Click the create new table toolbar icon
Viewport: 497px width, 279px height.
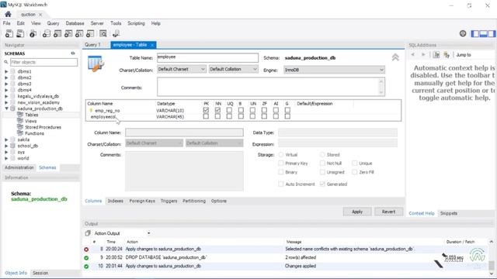pyautogui.click(x=57, y=33)
